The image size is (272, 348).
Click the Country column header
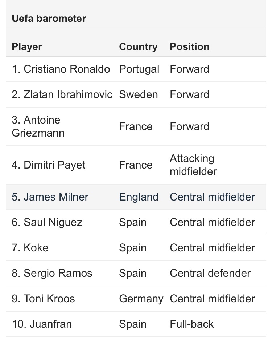[138, 47]
